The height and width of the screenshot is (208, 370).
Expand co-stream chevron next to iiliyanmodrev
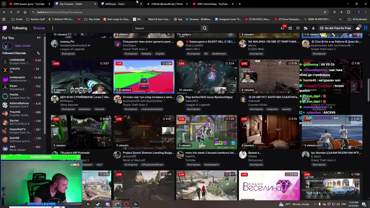click(165, 101)
